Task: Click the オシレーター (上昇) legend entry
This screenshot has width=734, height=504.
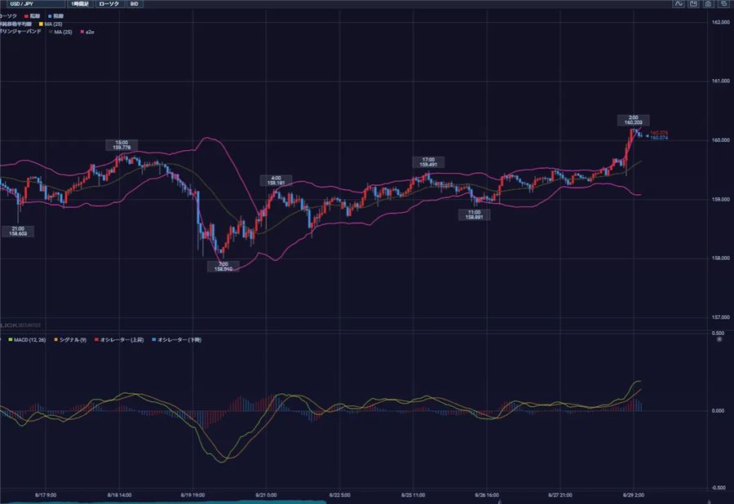Action: 119,340
